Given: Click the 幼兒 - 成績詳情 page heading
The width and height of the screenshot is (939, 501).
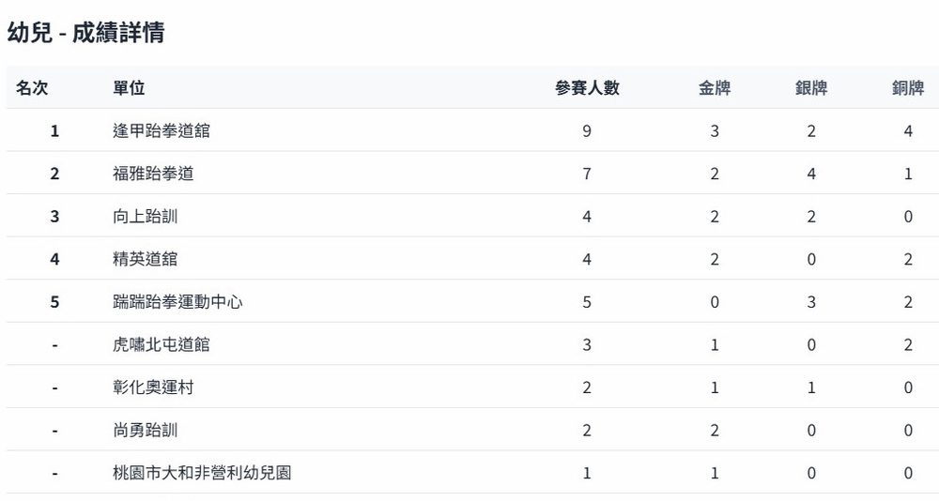Looking at the screenshot, I should tap(86, 33).
